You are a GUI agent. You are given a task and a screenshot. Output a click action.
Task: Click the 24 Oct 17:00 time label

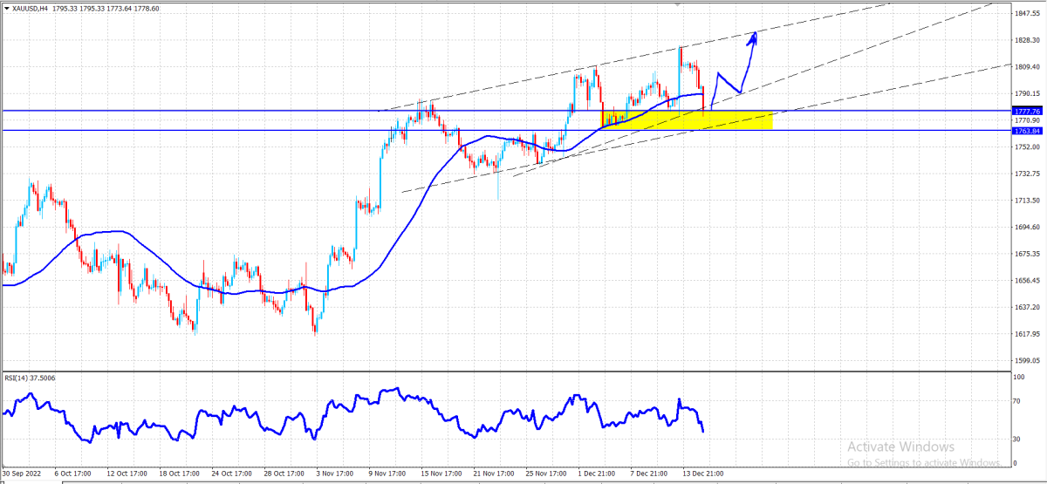pyautogui.click(x=233, y=474)
